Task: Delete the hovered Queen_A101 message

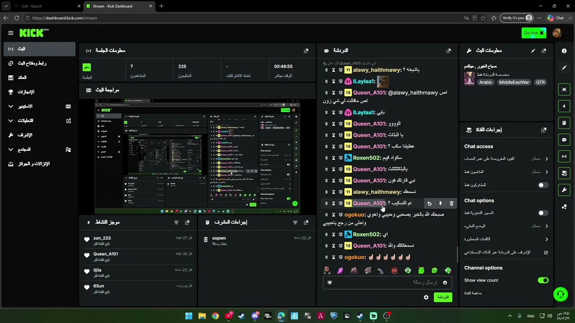Action: coord(451,203)
